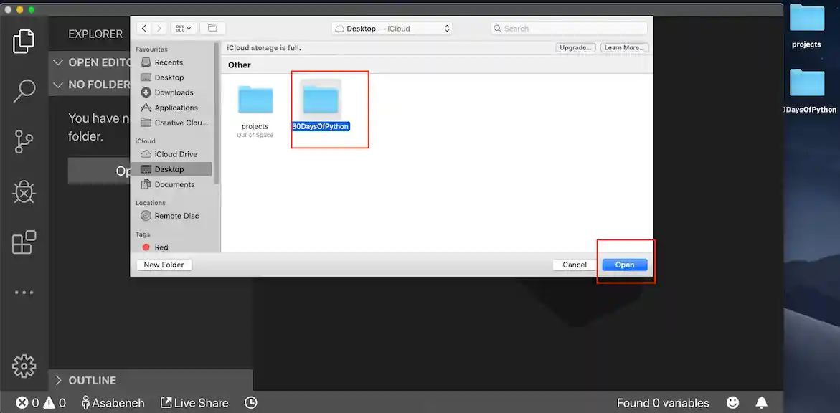
Task: Choose Remote Disc under Locations
Action: (x=173, y=215)
